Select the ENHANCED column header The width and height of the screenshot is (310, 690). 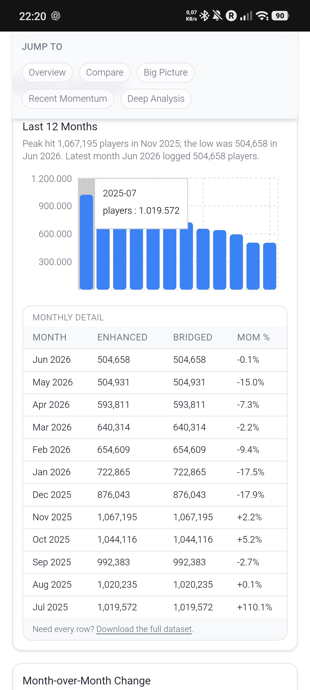pyautogui.click(x=122, y=337)
